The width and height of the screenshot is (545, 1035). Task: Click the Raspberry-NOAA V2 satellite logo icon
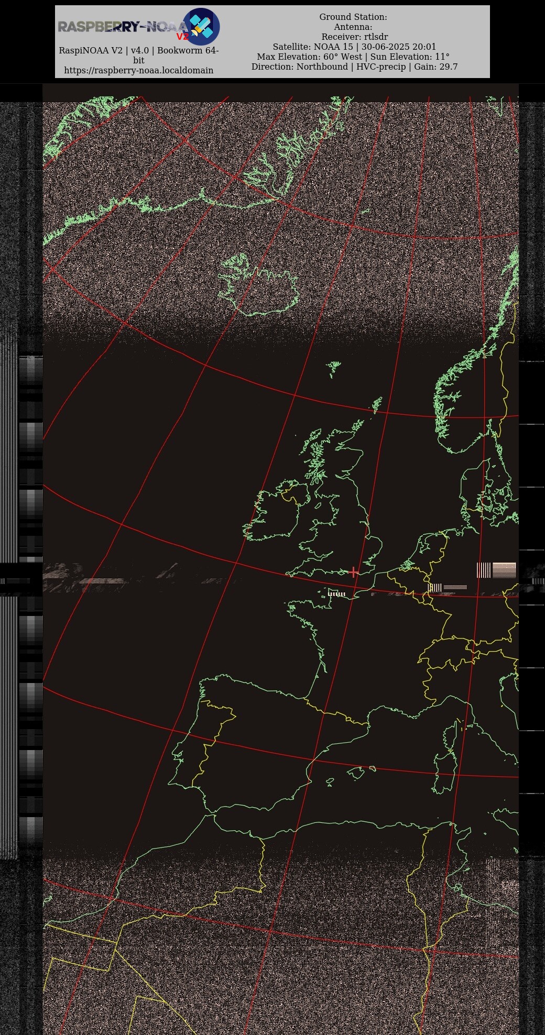click(201, 27)
